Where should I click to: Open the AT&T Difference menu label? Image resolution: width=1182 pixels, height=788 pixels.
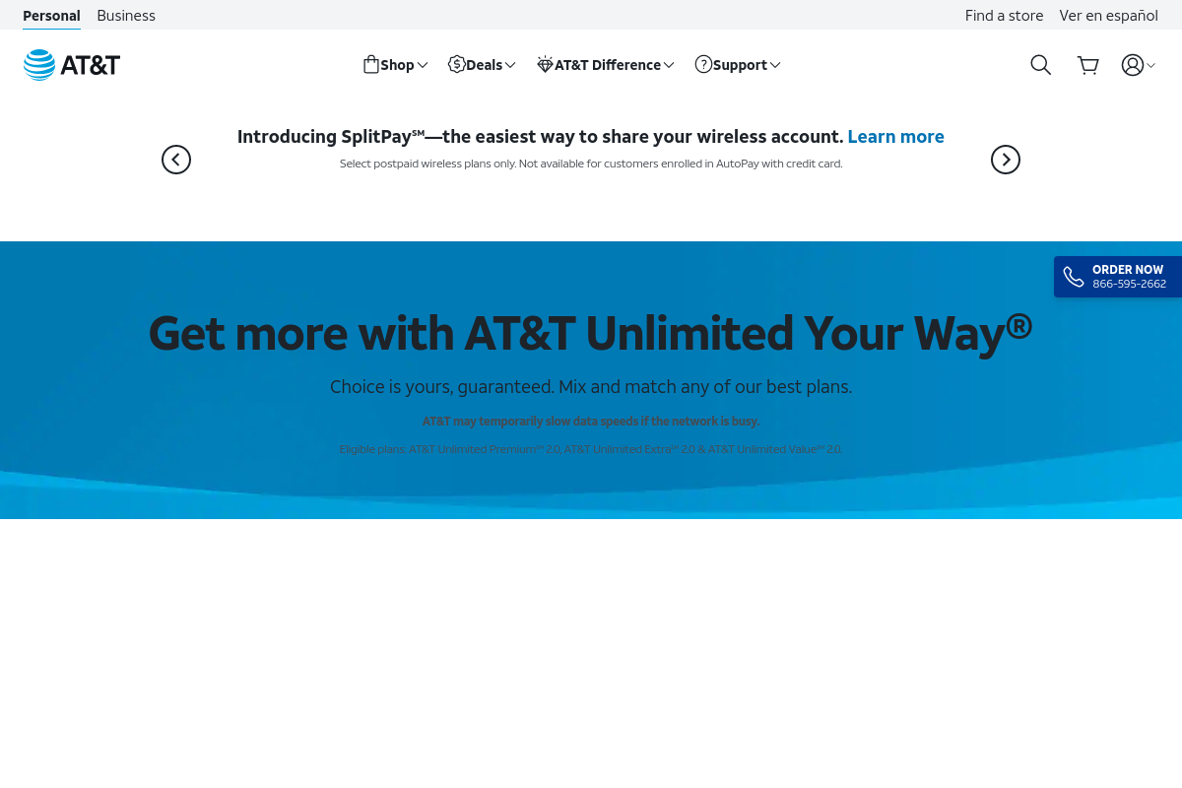click(x=608, y=65)
